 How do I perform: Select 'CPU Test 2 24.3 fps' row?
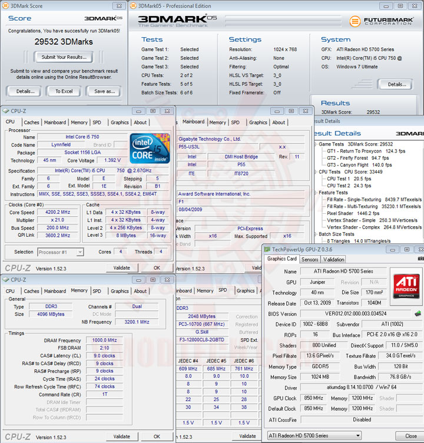click(349, 186)
